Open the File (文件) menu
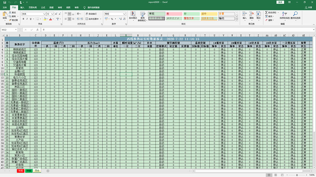The height and width of the screenshot is (177, 316). pyautogui.click(x=5, y=8)
